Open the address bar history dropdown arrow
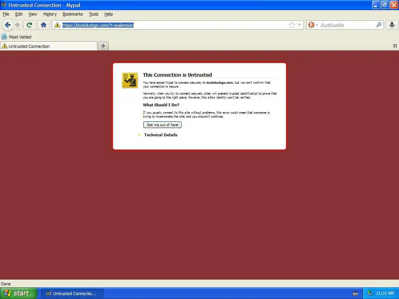 pyautogui.click(x=300, y=25)
